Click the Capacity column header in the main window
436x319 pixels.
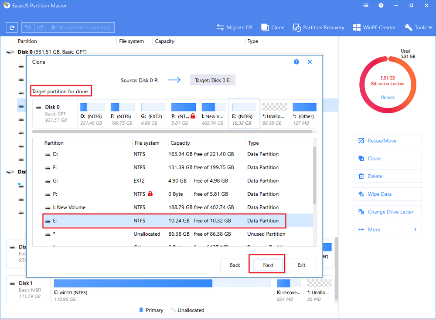coord(165,41)
